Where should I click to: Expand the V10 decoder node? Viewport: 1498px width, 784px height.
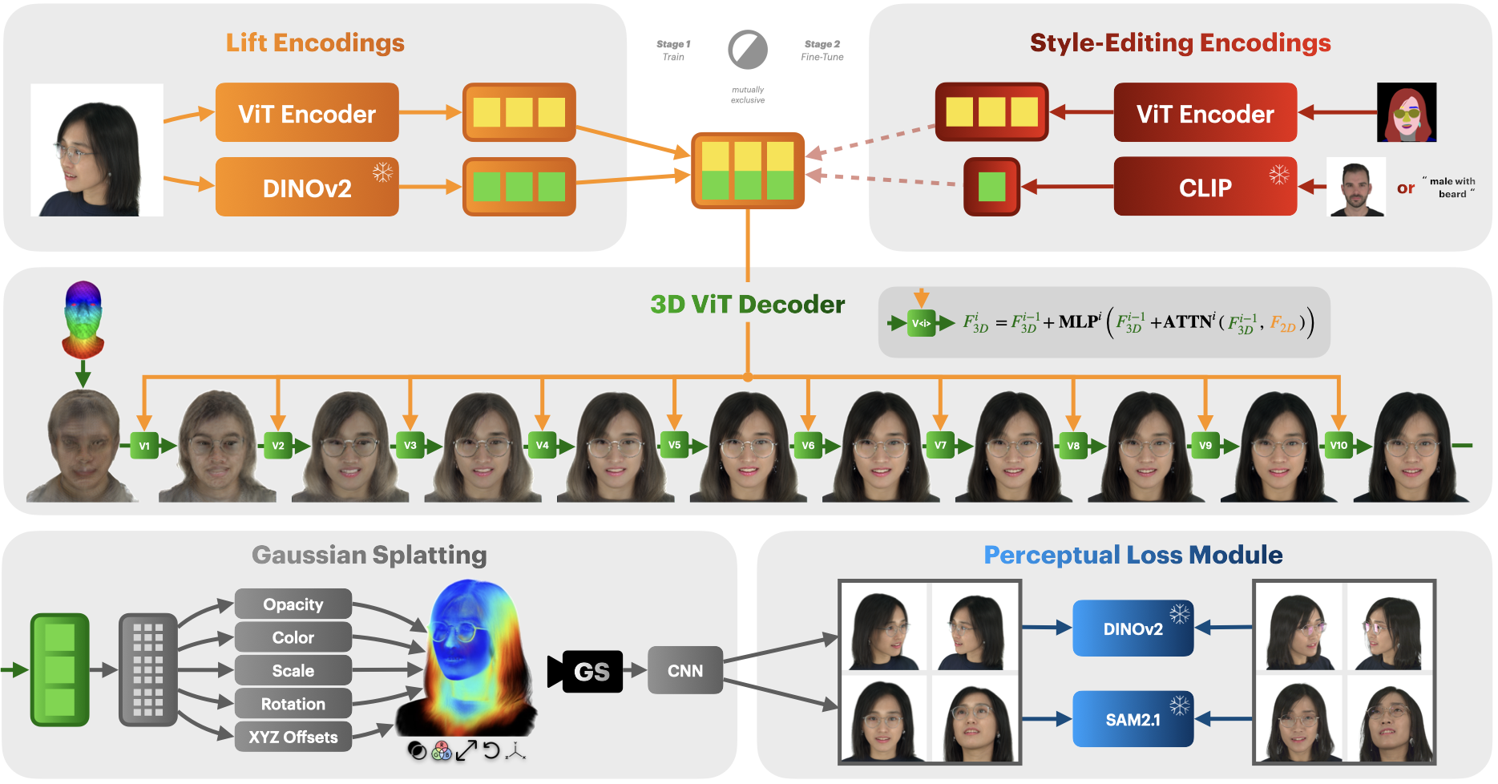click(x=1339, y=445)
